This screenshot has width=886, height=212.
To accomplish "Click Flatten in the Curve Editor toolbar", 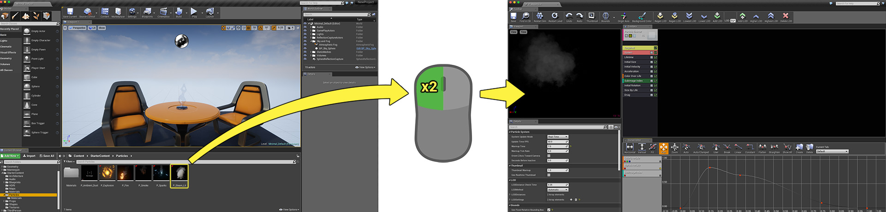I will (762, 148).
